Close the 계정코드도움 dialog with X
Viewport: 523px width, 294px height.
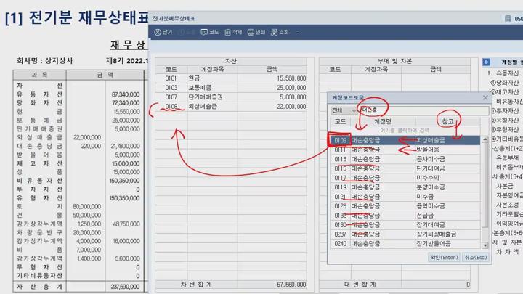tap(485, 98)
